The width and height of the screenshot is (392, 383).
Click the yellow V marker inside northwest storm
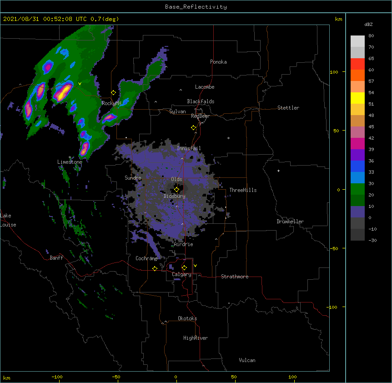click(80, 84)
